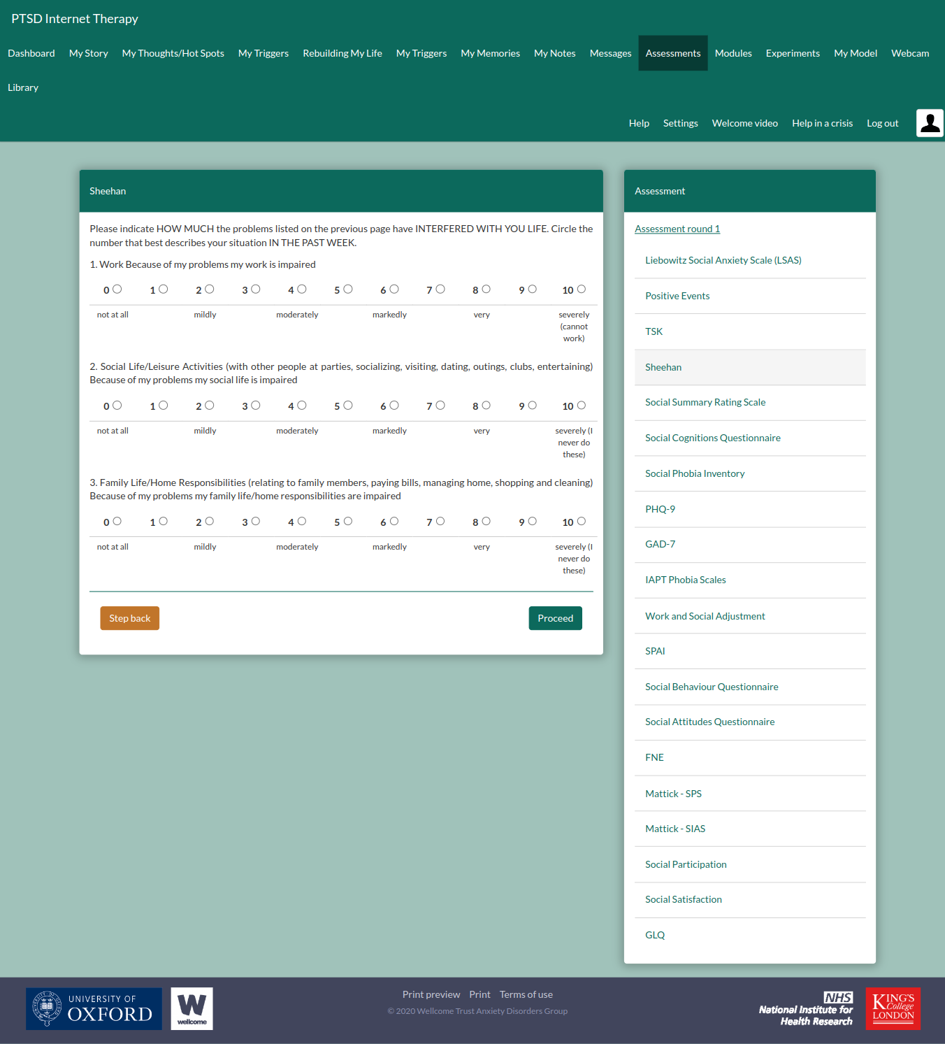945x1044 pixels.
Task: Open the GAD-7 questionnaire
Action: pos(660,544)
